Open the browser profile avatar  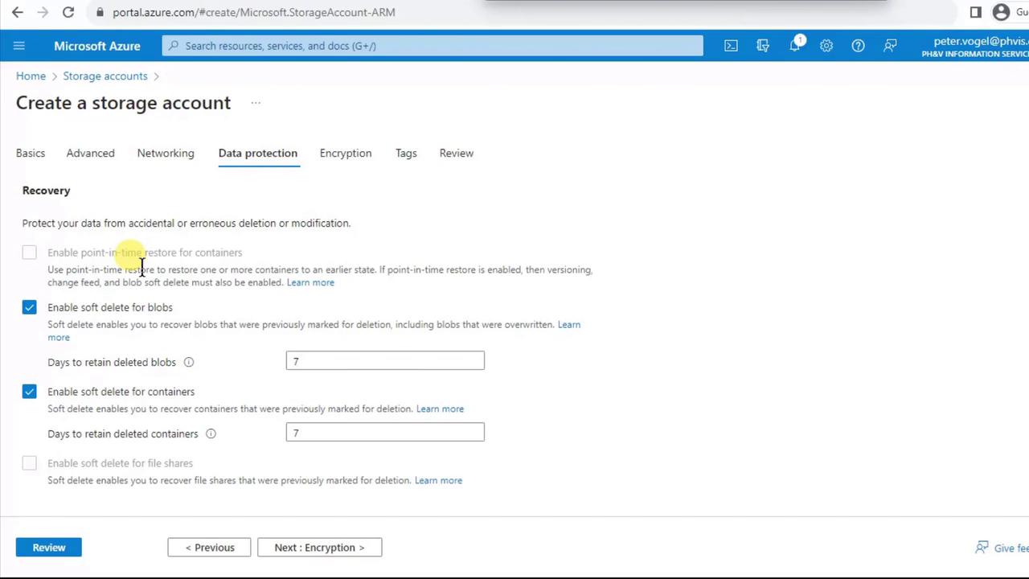click(x=1001, y=12)
